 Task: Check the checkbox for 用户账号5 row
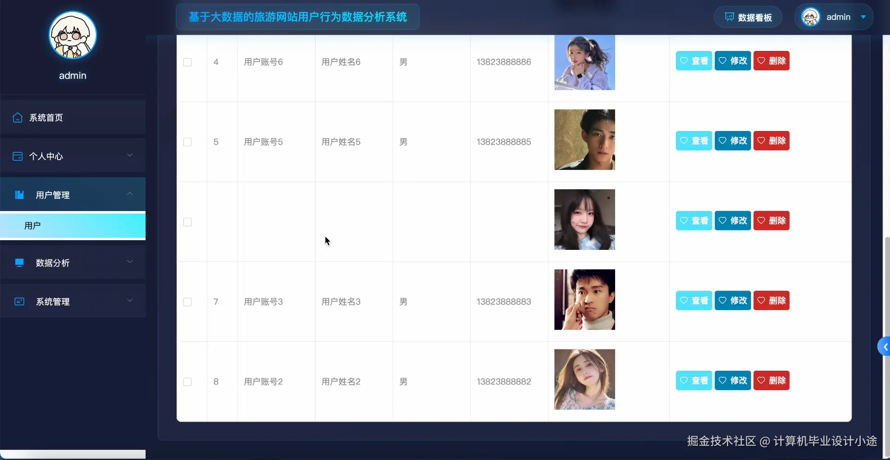click(x=187, y=142)
